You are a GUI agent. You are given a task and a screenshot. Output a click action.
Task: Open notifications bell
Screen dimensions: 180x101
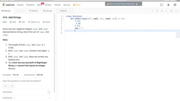click(x=168, y=5)
